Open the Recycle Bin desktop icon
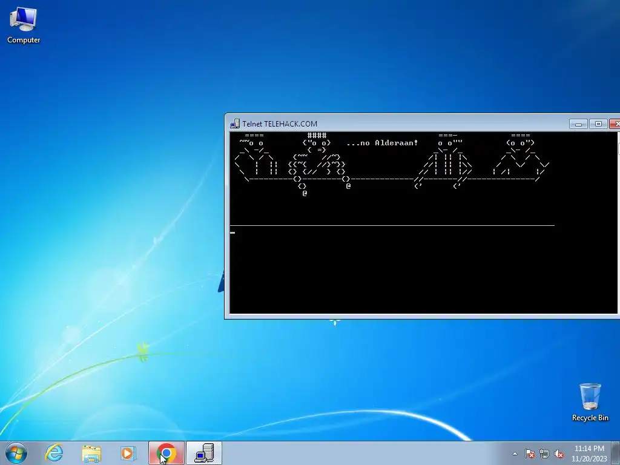Image resolution: width=620 pixels, height=465 pixels. click(x=590, y=402)
